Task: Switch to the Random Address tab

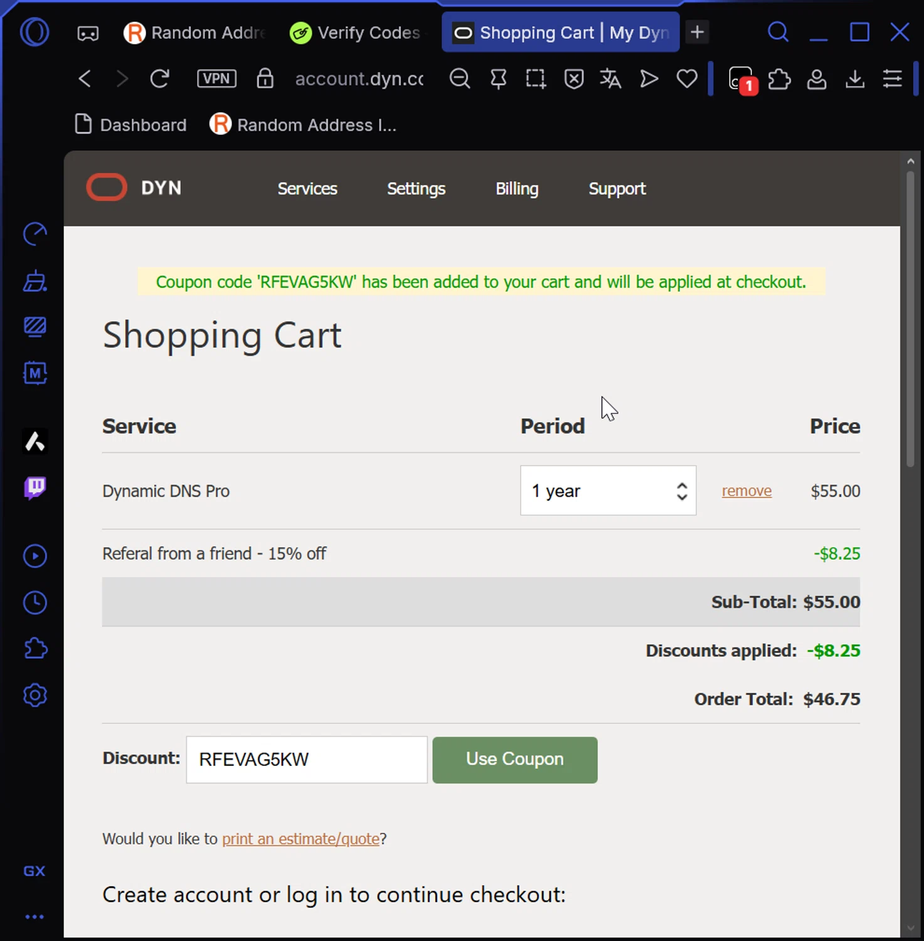Action: (195, 33)
